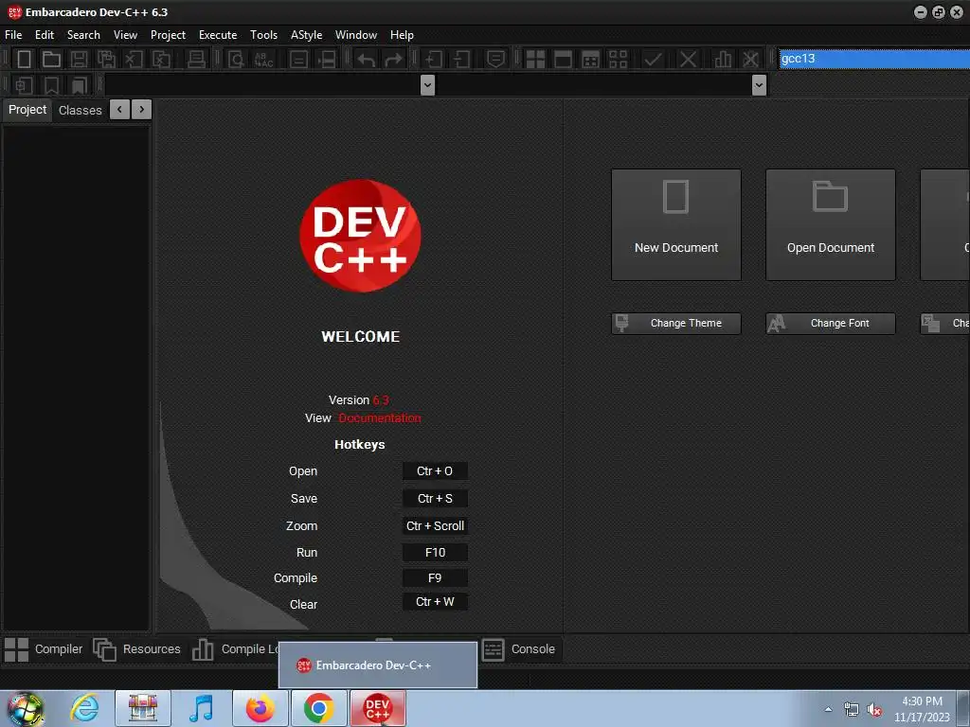Screen dimensions: 970x727
Task: Open the Search menu
Action: pos(83,35)
